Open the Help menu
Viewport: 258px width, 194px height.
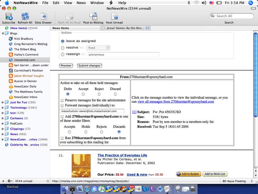(122, 3)
